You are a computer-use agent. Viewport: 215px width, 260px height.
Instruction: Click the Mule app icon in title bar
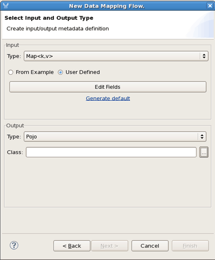pyautogui.click(x=6, y=6)
